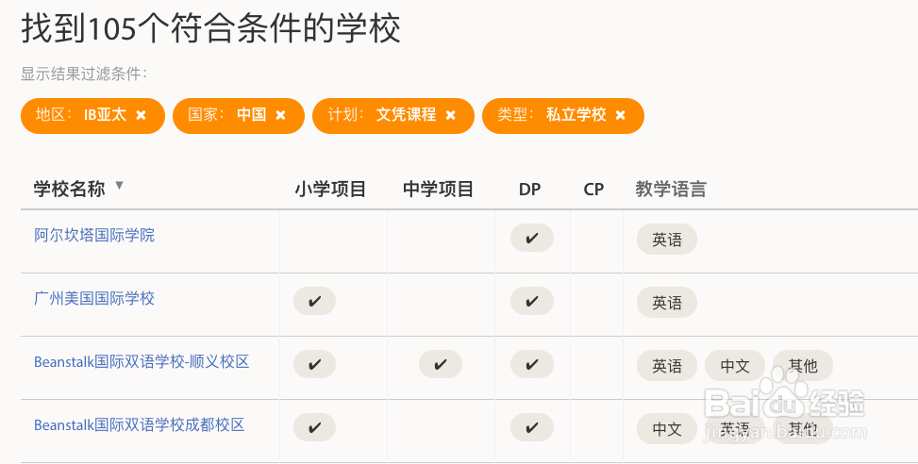The image size is (918, 464).
Task: Remove the 计划: 文凭课程 filter tag
Action: [450, 115]
